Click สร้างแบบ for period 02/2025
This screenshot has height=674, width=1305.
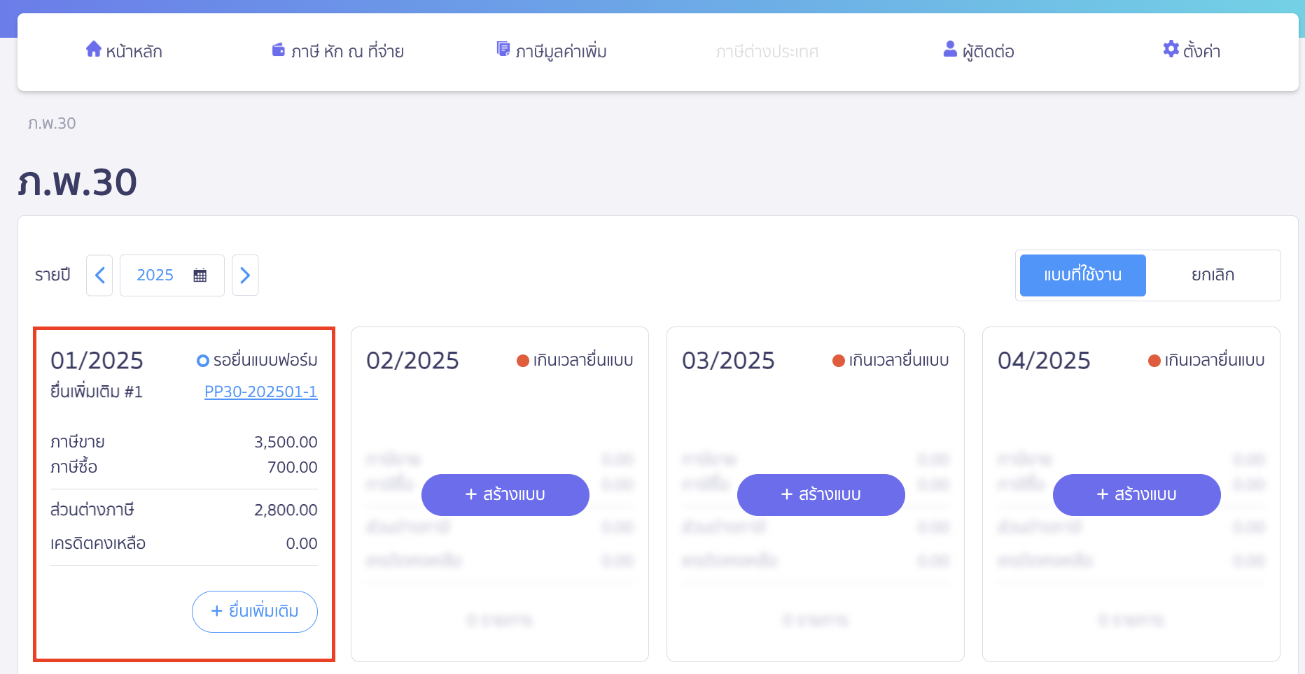[x=505, y=495]
